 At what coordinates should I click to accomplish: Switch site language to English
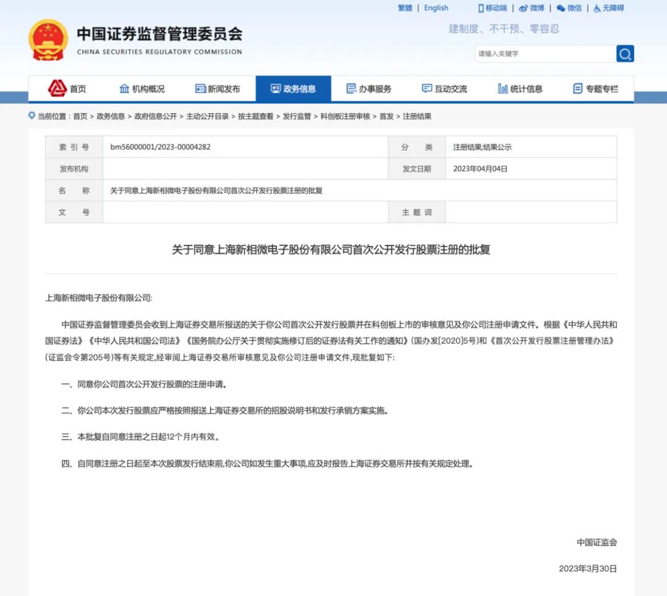[x=436, y=8]
